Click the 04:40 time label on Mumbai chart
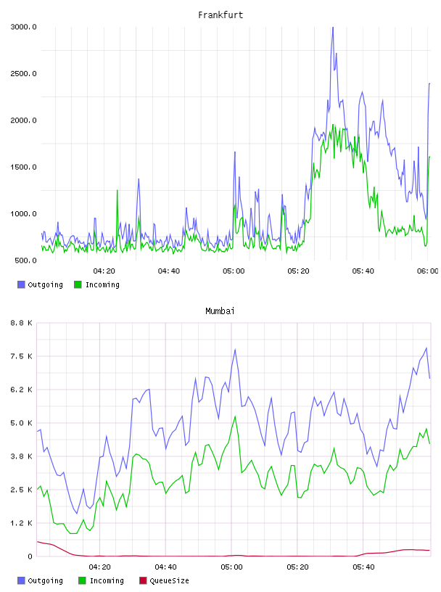Viewport: 441px width, 592px height. 166,567
